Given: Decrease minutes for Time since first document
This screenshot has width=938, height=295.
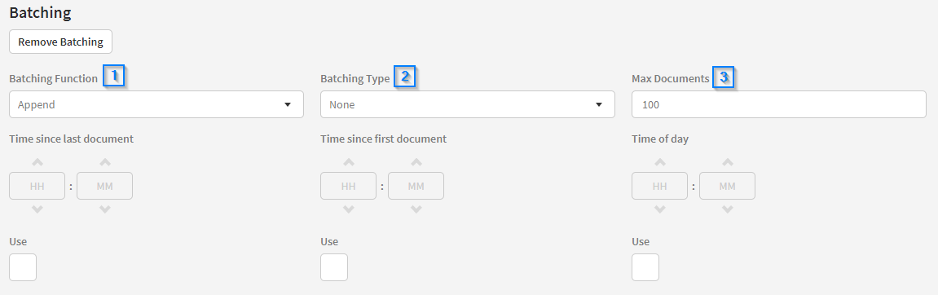Looking at the screenshot, I should click(x=416, y=209).
